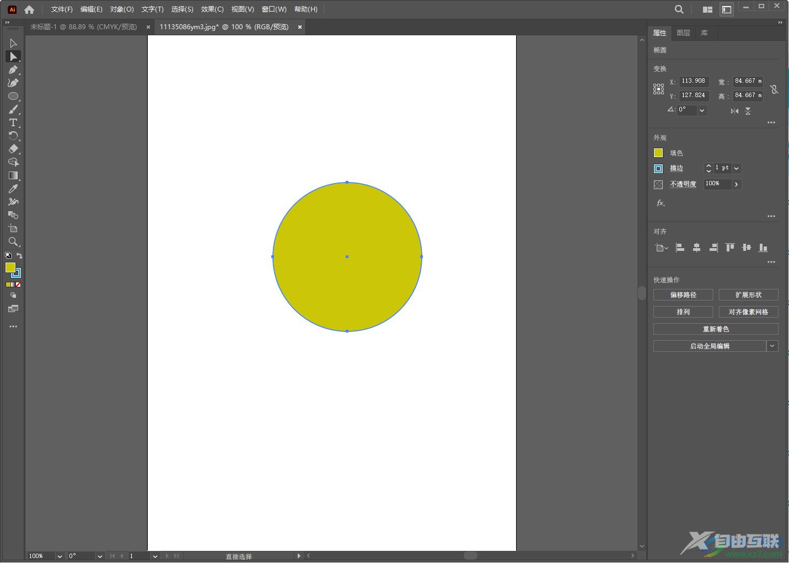The image size is (789, 563).
Task: Show more Transform options
Action: tap(771, 122)
